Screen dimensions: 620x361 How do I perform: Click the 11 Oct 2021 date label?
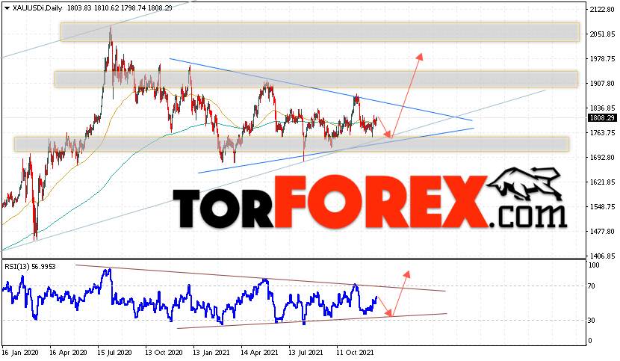[x=355, y=353]
